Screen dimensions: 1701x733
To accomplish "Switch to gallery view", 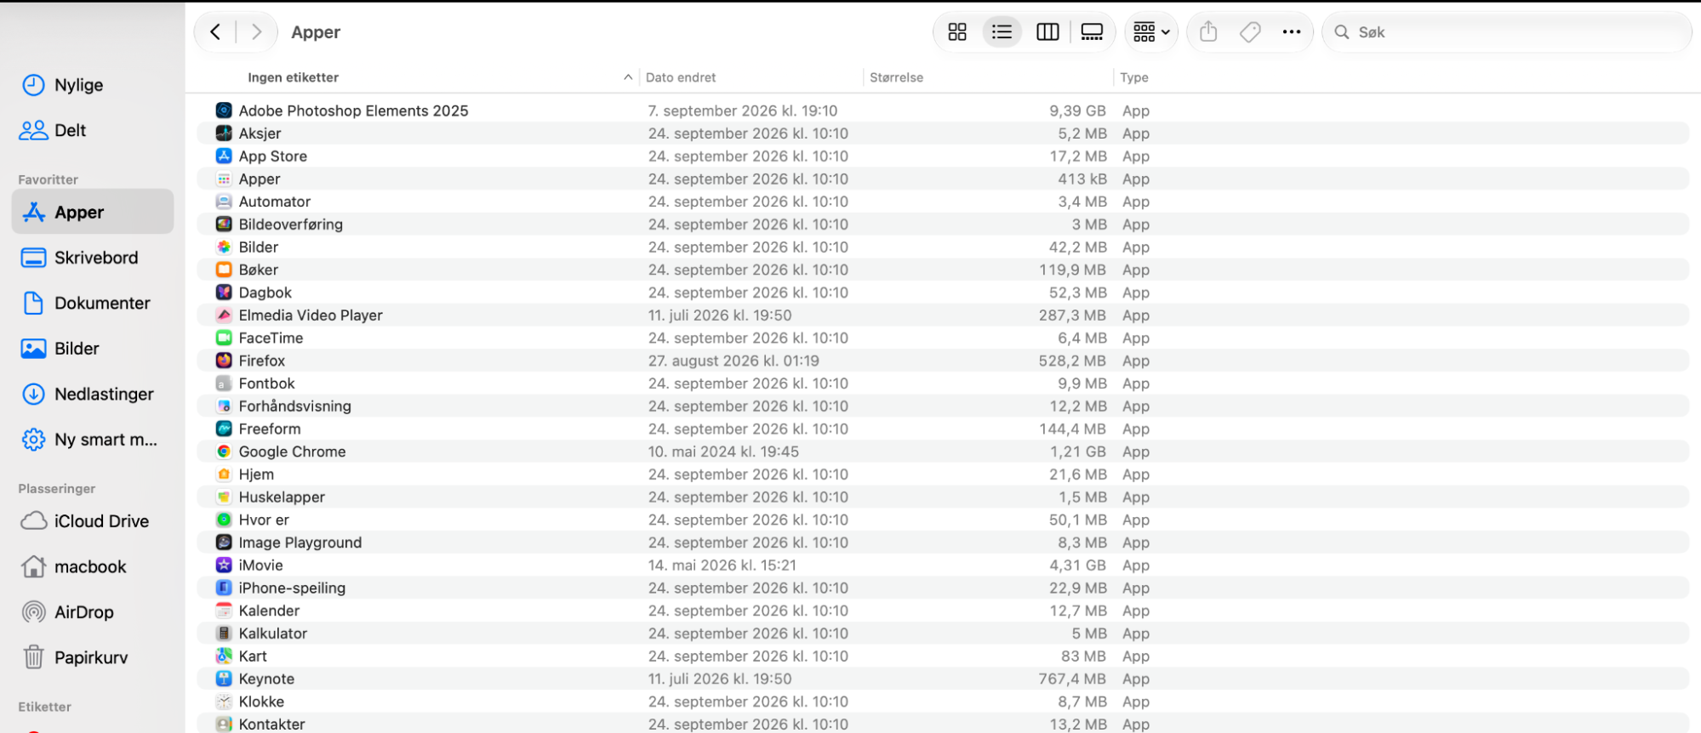I will click(x=1092, y=32).
